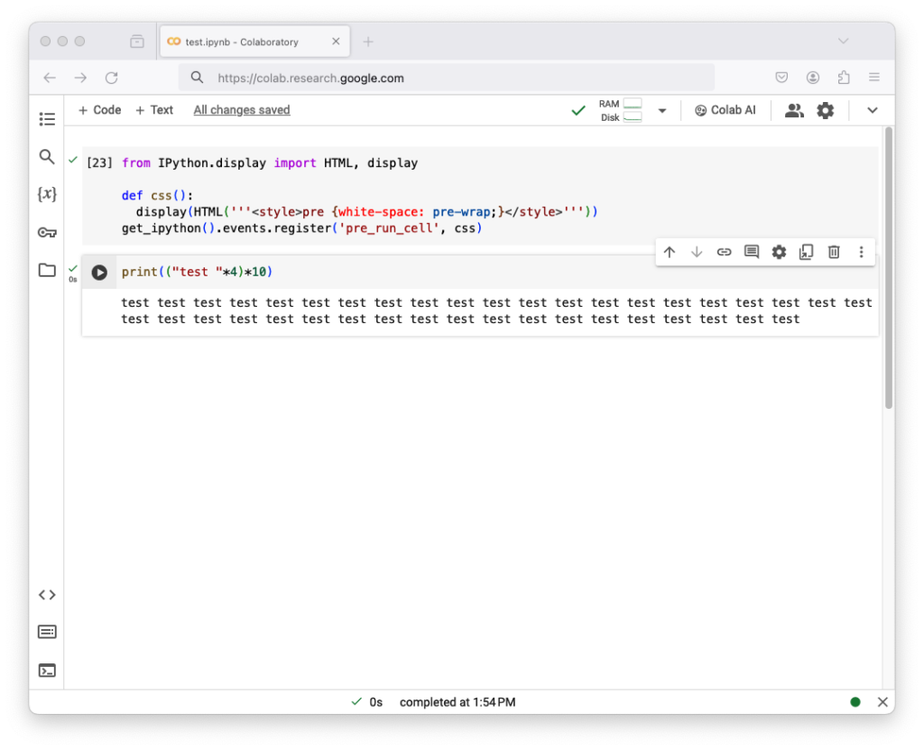924x750 pixels.
Task: Click the All changes saved link
Action: coord(242,110)
